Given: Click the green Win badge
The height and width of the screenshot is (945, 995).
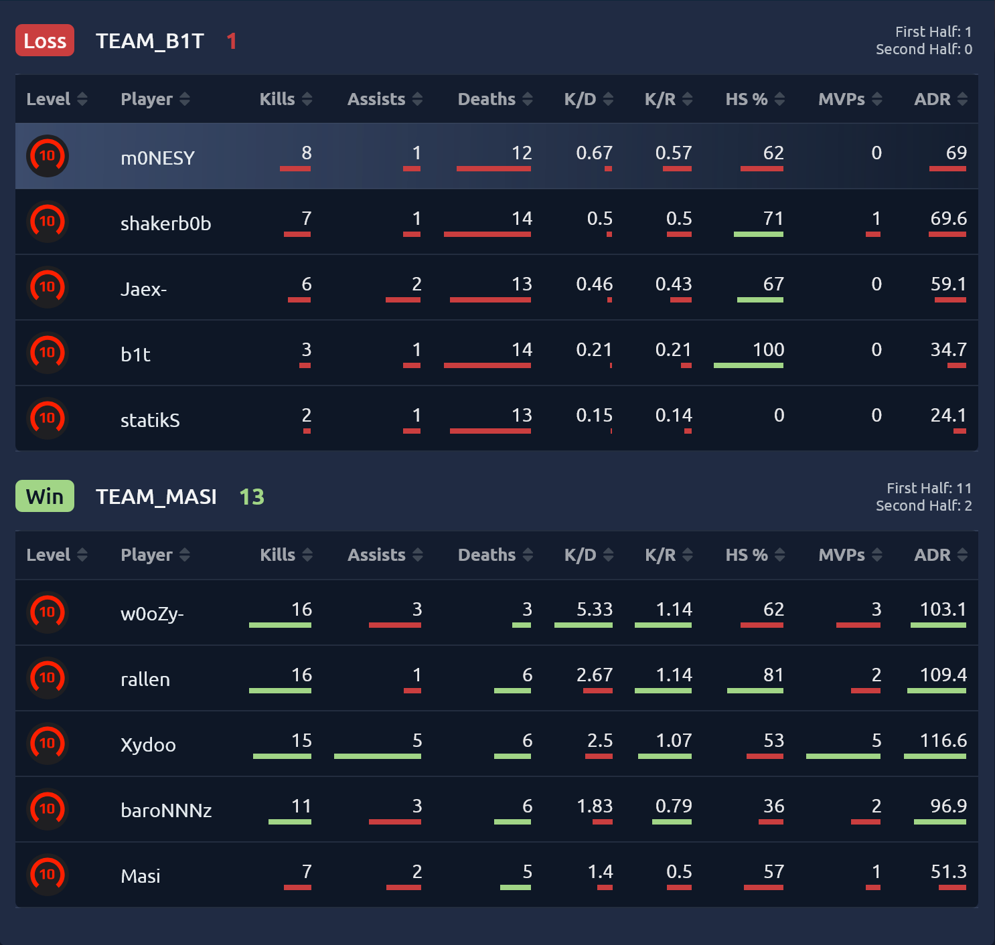Looking at the screenshot, I should click(45, 496).
